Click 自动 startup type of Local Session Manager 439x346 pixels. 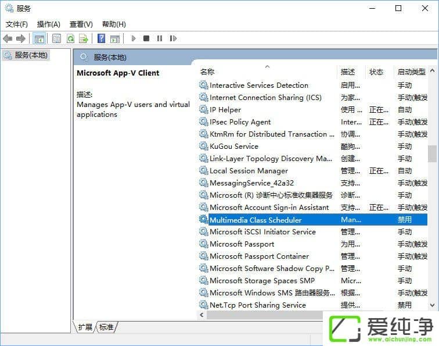(405, 171)
